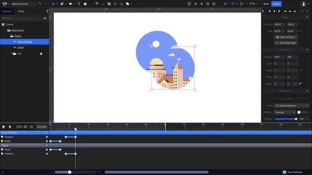This screenshot has height=175, width=312.
Task: Select the Ellipse shape tool
Action: click(70, 4)
